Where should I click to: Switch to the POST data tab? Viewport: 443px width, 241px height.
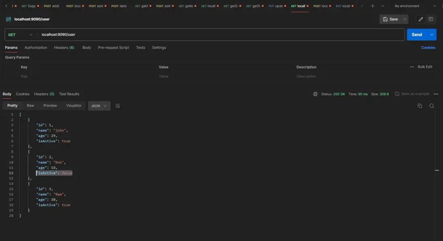119,6
